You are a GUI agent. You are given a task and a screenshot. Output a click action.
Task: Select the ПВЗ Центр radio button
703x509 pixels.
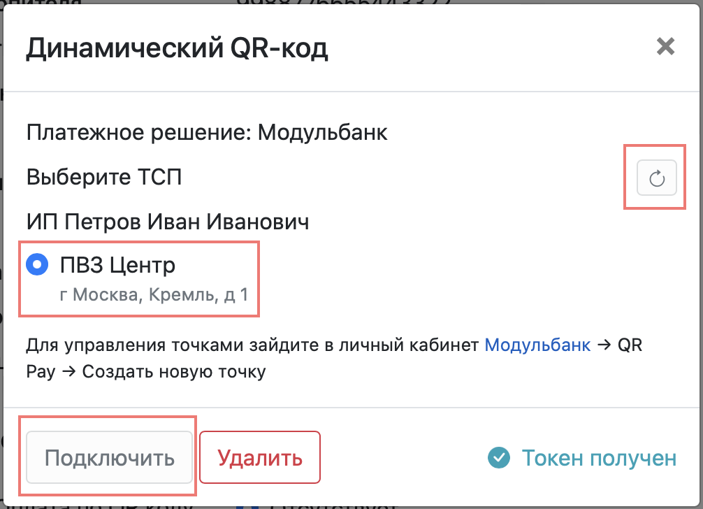click(37, 264)
